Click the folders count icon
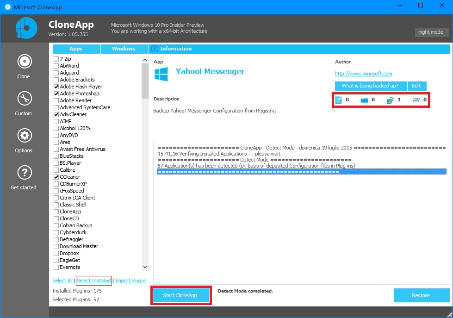This screenshot has width=453, height=318. point(364,100)
